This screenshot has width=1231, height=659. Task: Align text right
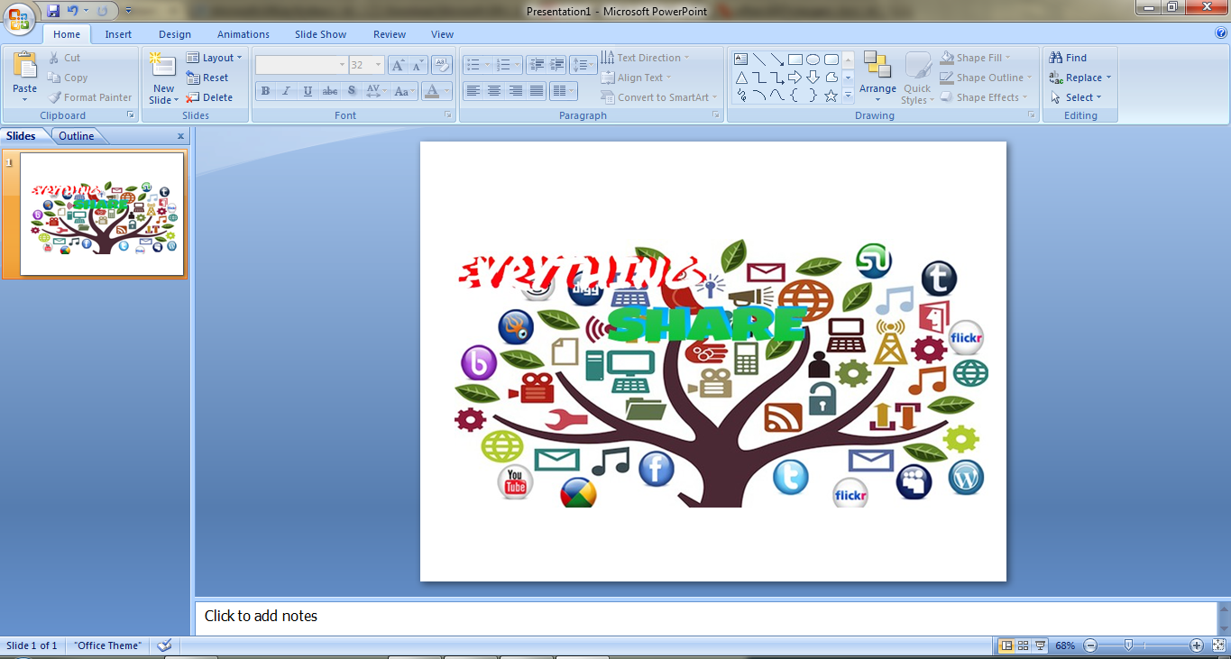[516, 91]
